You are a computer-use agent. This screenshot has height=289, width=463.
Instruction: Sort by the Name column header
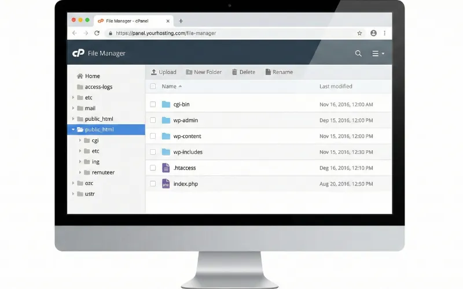coord(171,86)
